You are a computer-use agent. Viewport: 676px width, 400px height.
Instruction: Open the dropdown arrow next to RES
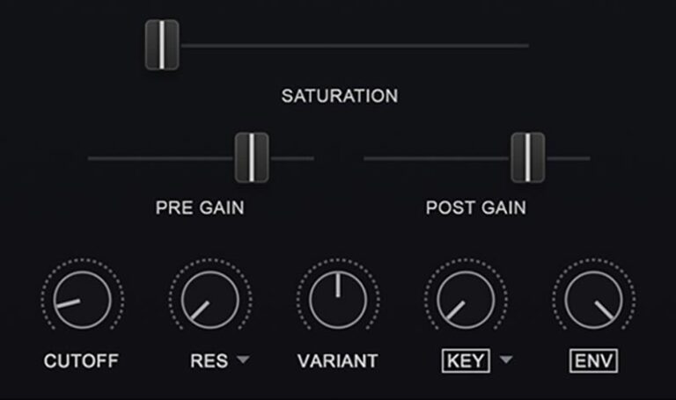(x=243, y=359)
